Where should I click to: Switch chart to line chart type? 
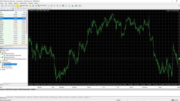point(54,6)
